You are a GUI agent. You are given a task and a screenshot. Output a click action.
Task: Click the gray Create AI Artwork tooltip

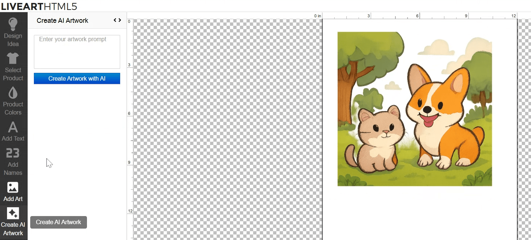(59, 222)
